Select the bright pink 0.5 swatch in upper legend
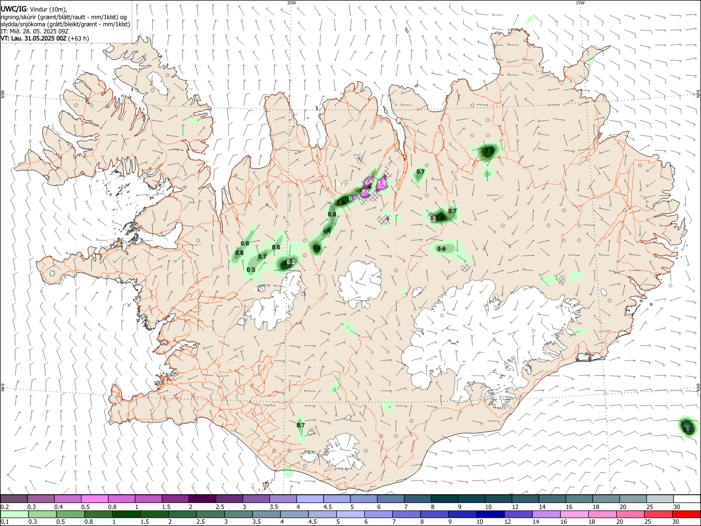Screen dimensions: 701x526 (94, 499)
